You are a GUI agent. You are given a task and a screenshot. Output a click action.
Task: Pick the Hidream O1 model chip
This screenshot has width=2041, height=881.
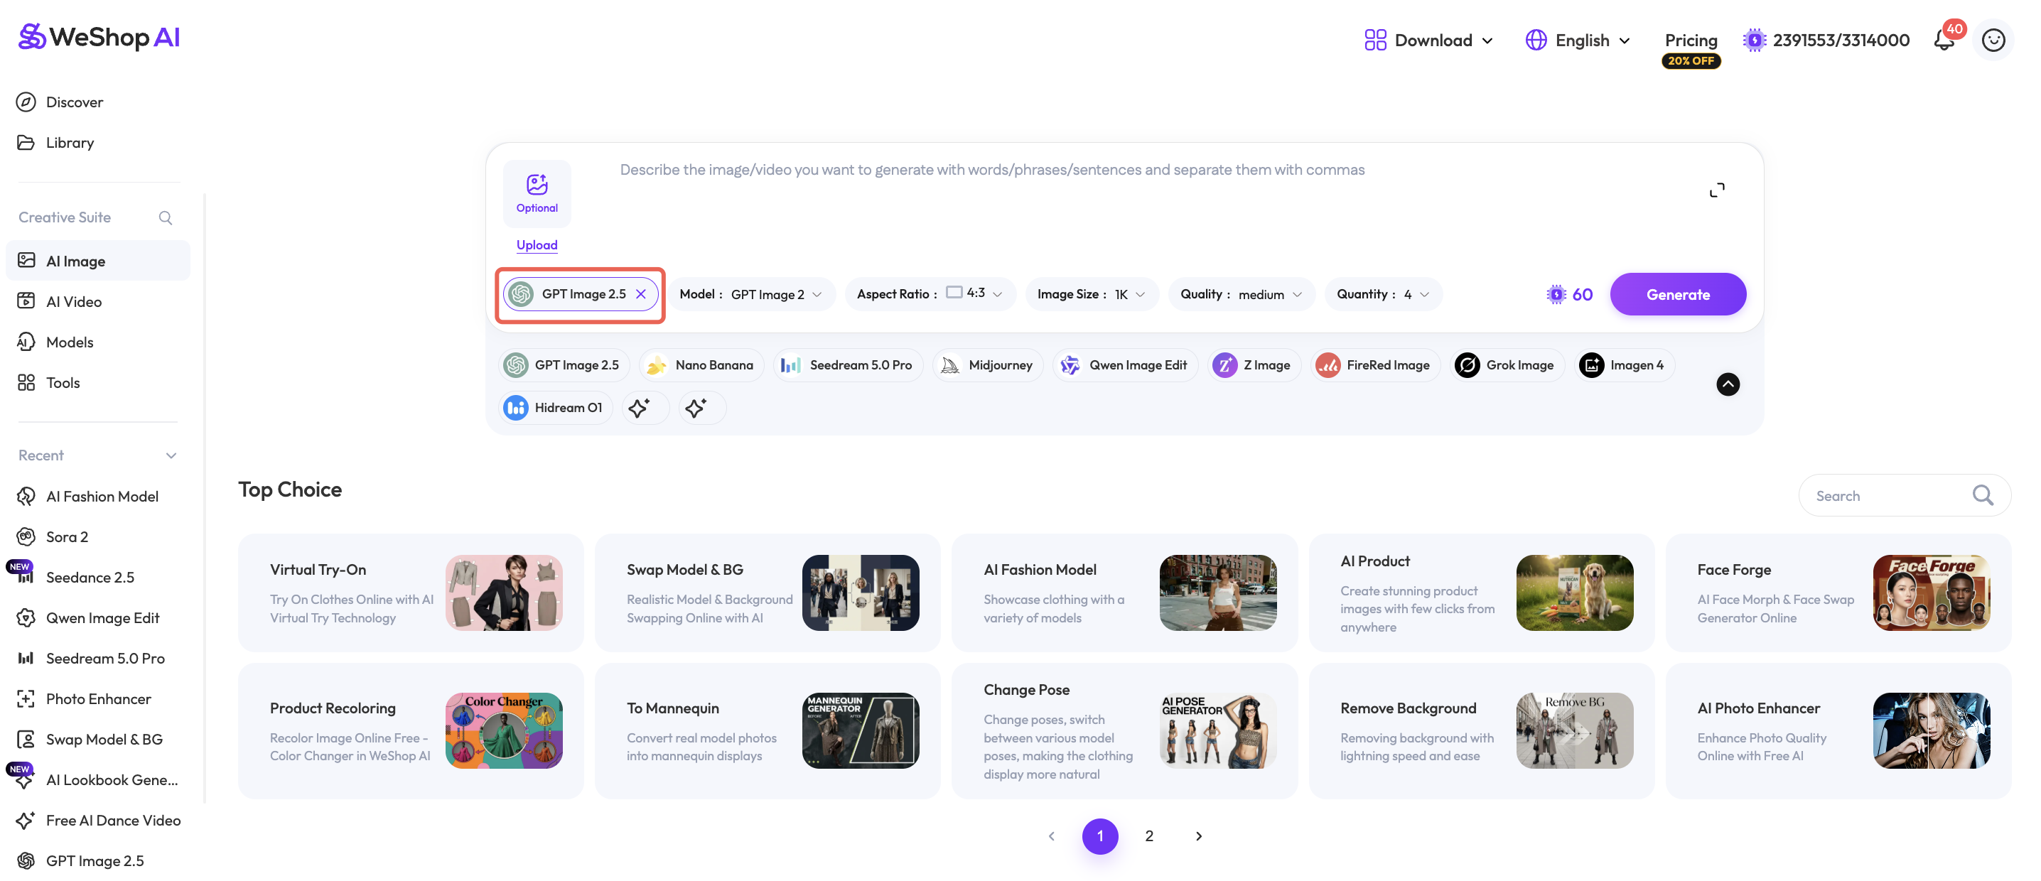(x=554, y=408)
